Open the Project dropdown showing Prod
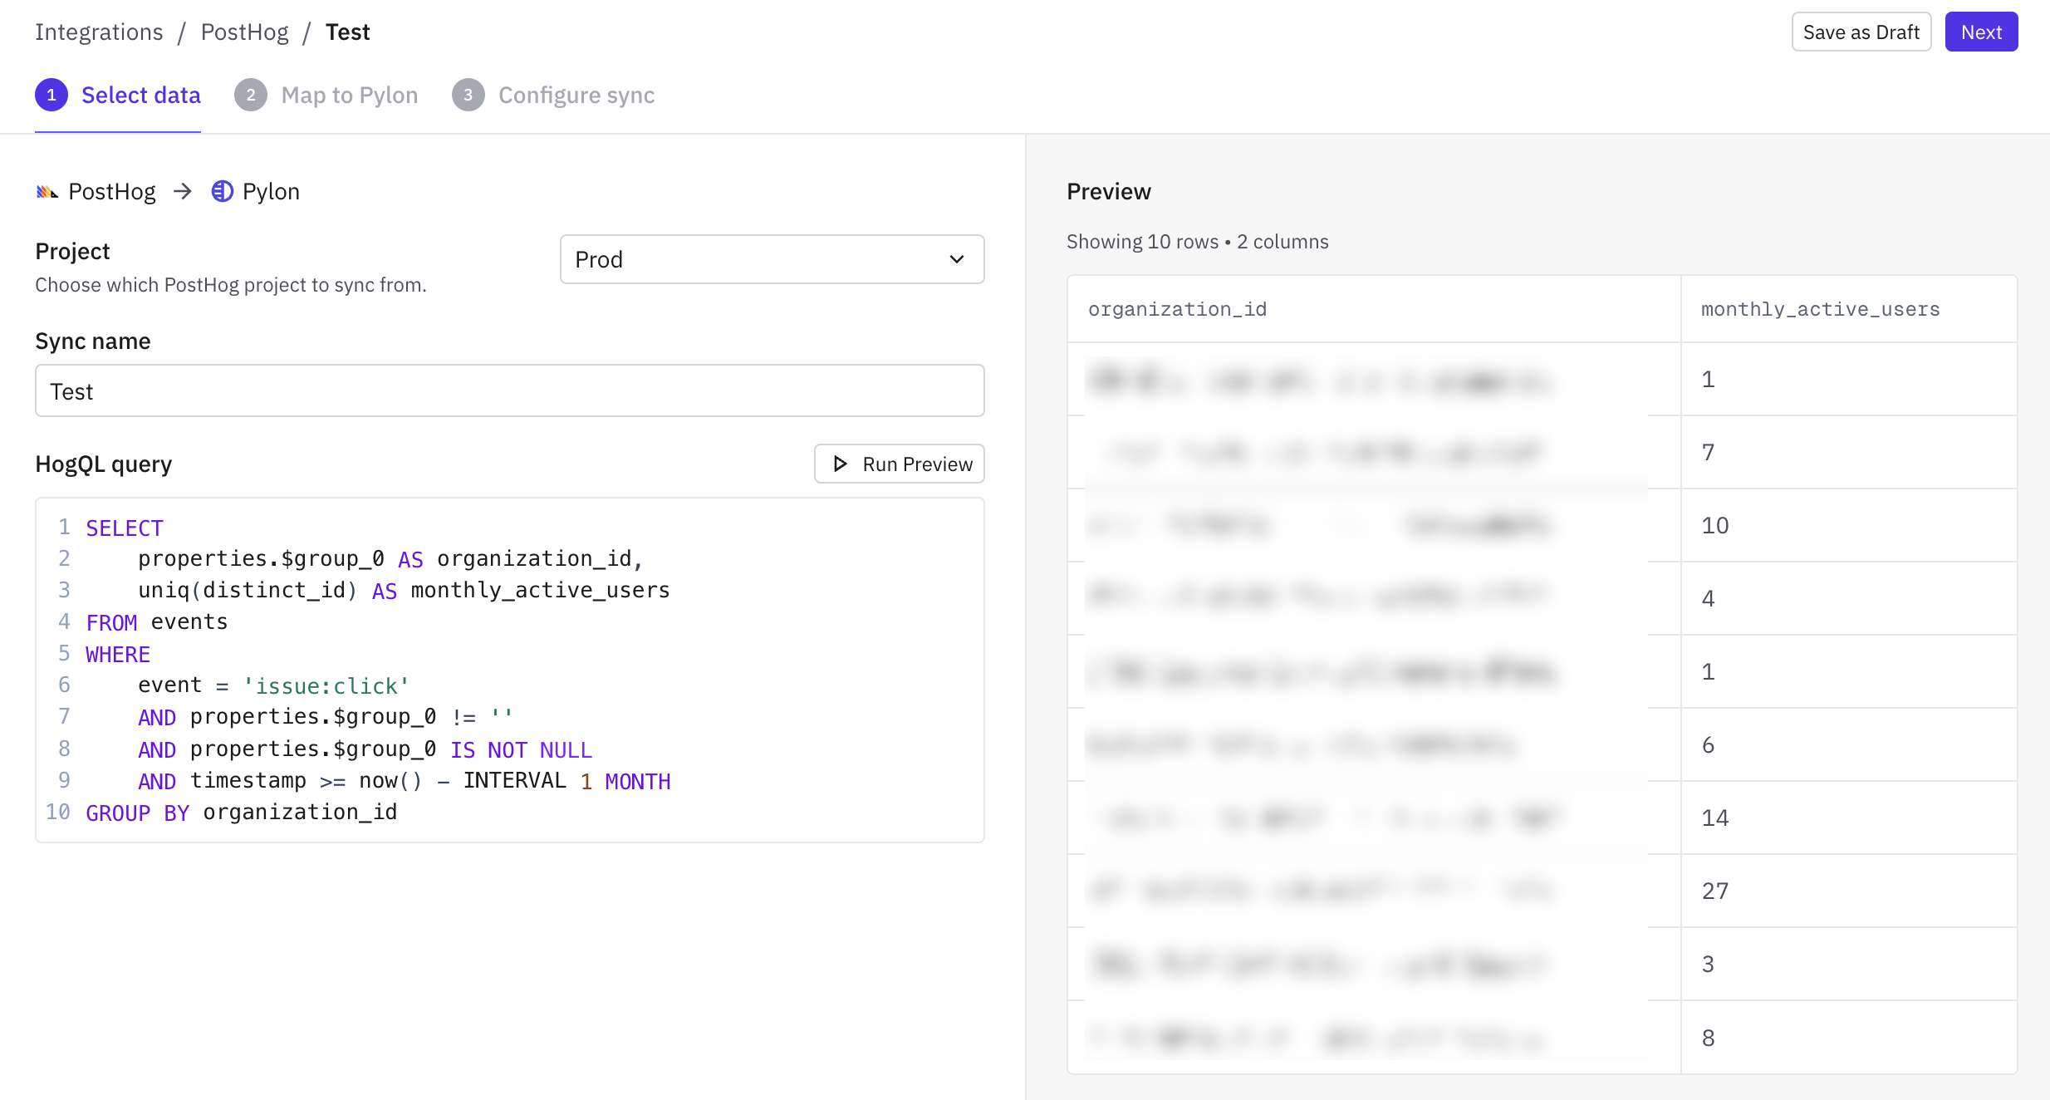Image resolution: width=2050 pixels, height=1100 pixels. (x=772, y=259)
